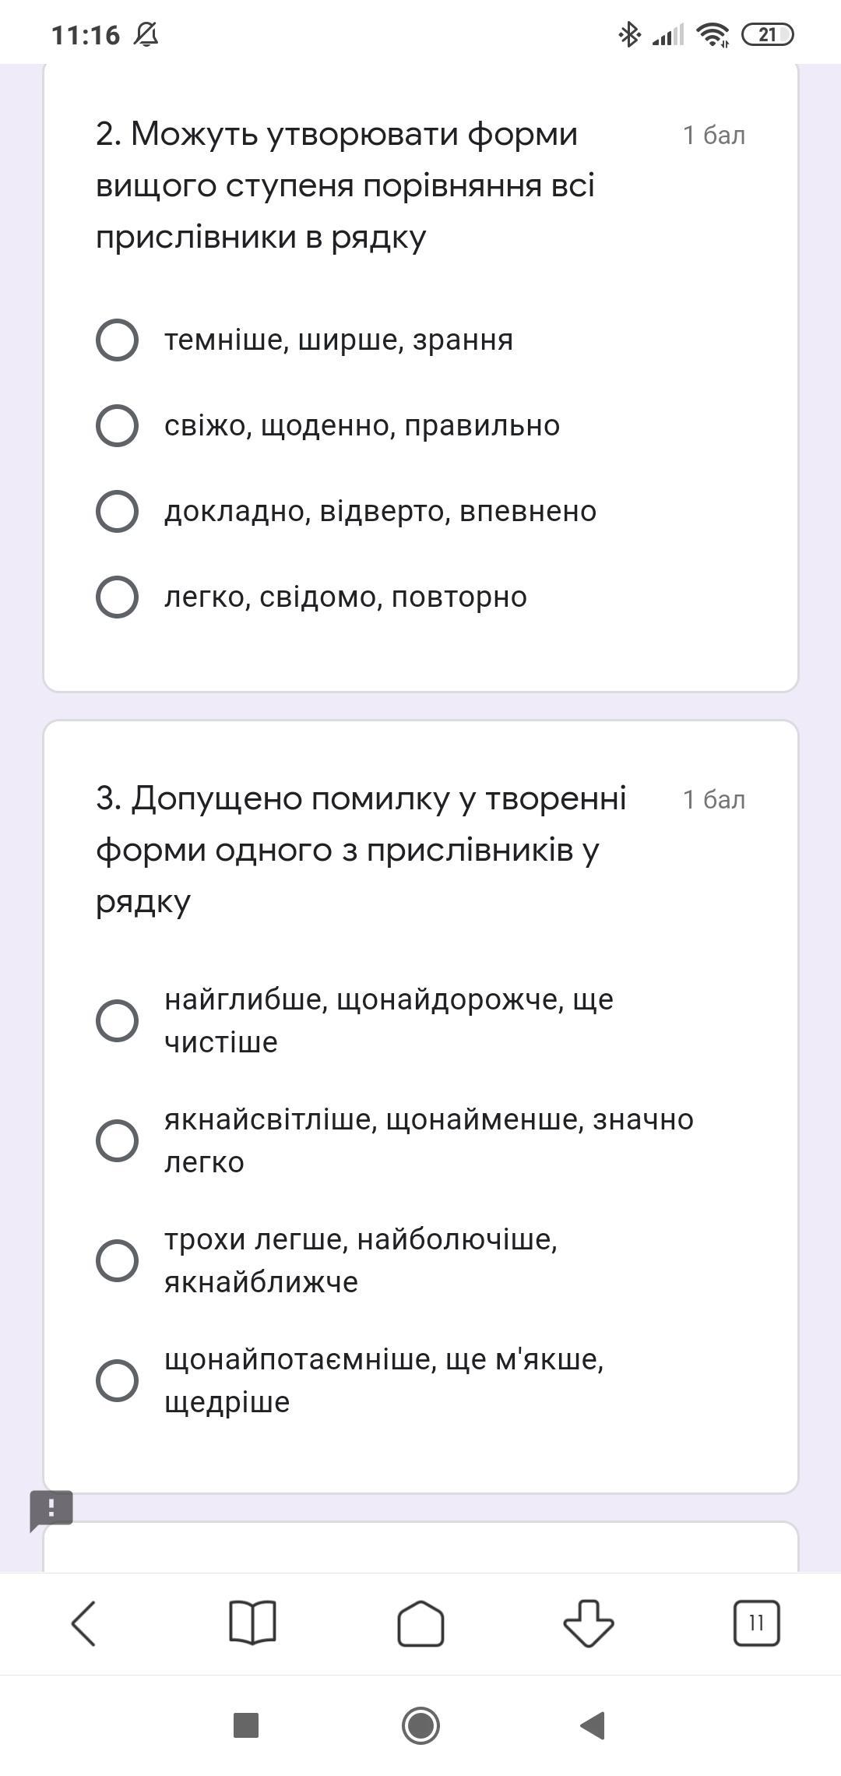The image size is (841, 1776).
Task: Pick the "легко, свідомо, повторно" option
Action: (x=117, y=597)
